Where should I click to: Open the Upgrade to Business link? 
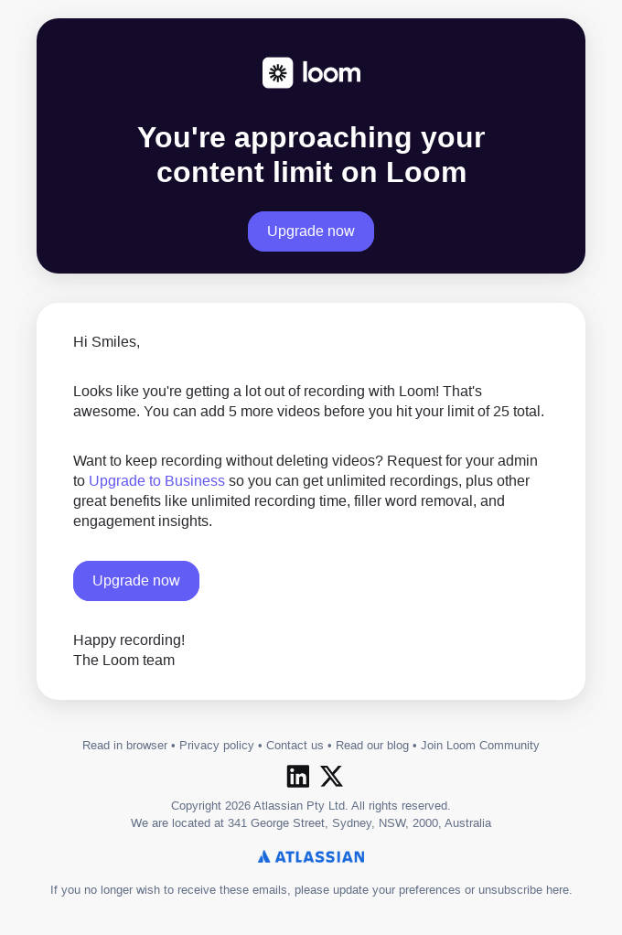(156, 480)
